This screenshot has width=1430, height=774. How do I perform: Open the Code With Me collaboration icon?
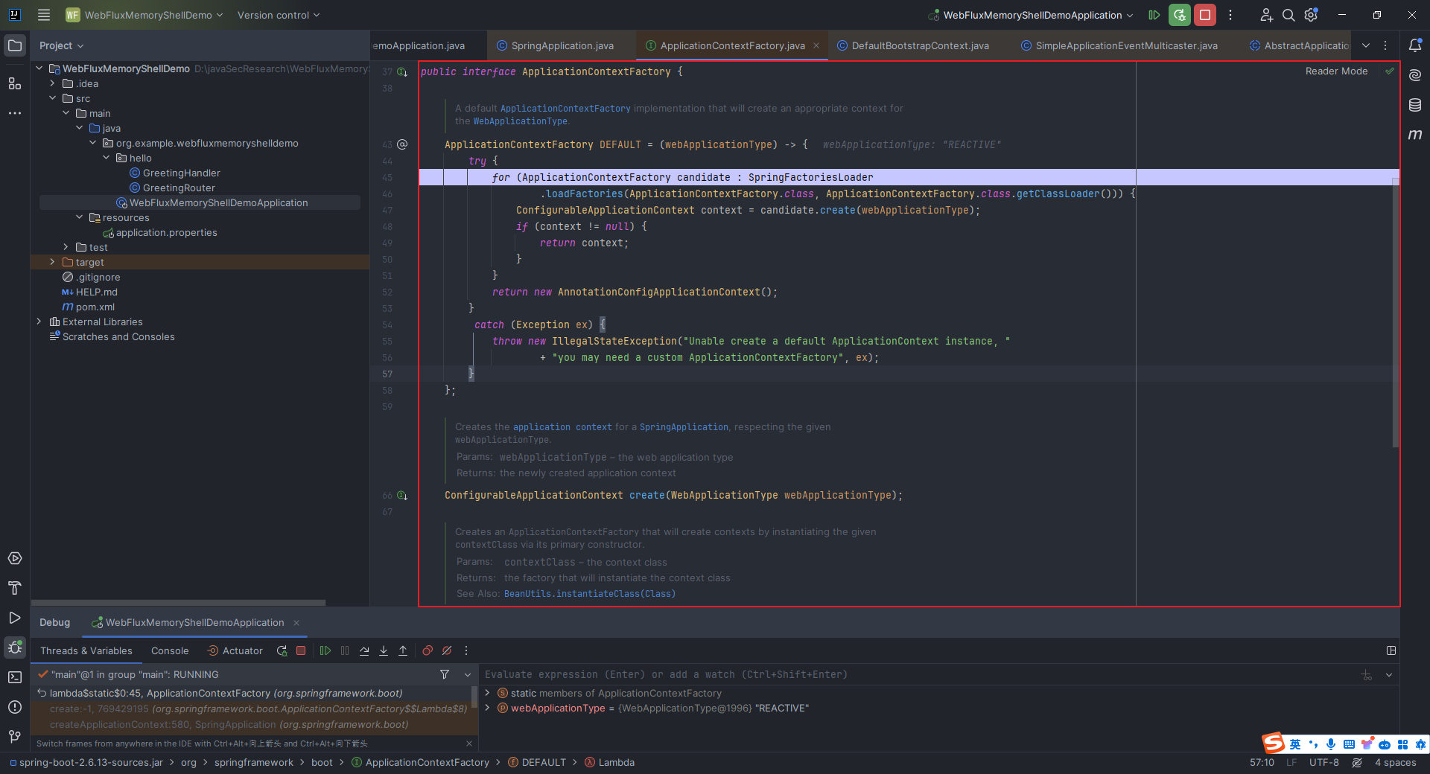(1266, 15)
